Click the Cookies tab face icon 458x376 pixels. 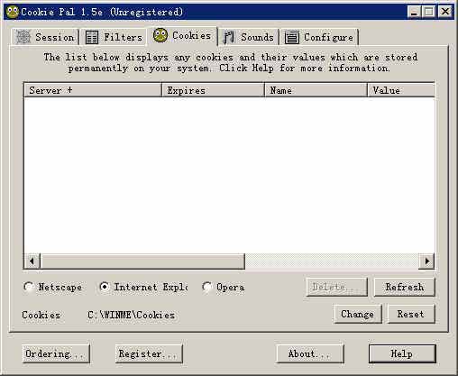pyautogui.click(x=160, y=35)
